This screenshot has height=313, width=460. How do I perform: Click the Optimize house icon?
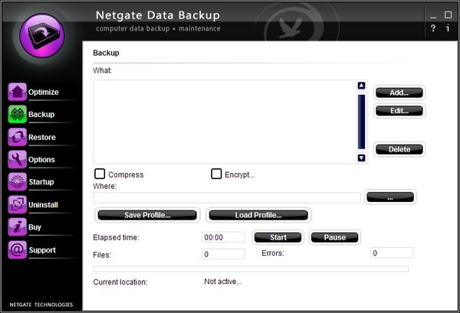click(x=18, y=93)
